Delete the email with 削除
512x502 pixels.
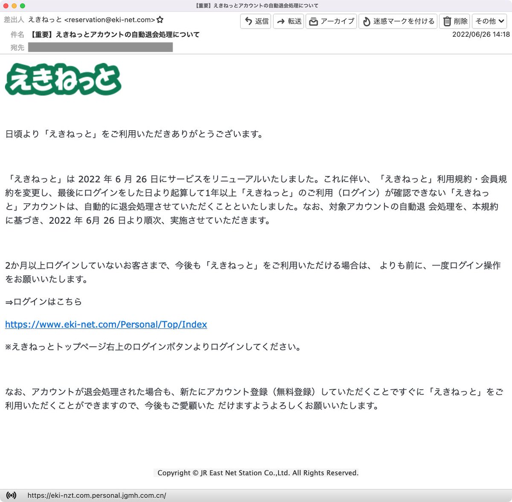(454, 21)
